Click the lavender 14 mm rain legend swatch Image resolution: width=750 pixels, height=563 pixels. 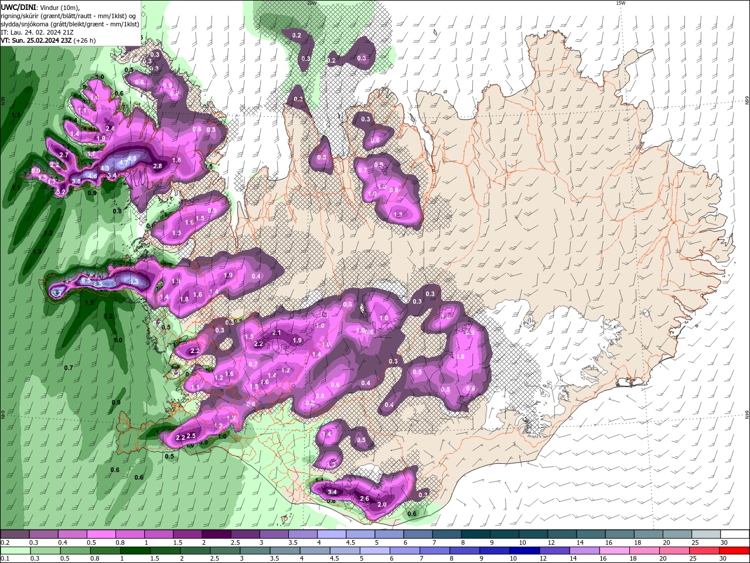pyautogui.click(x=584, y=551)
